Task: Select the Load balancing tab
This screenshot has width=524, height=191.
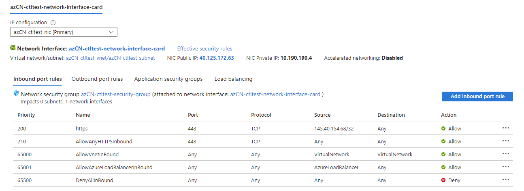Action: tap(233, 79)
